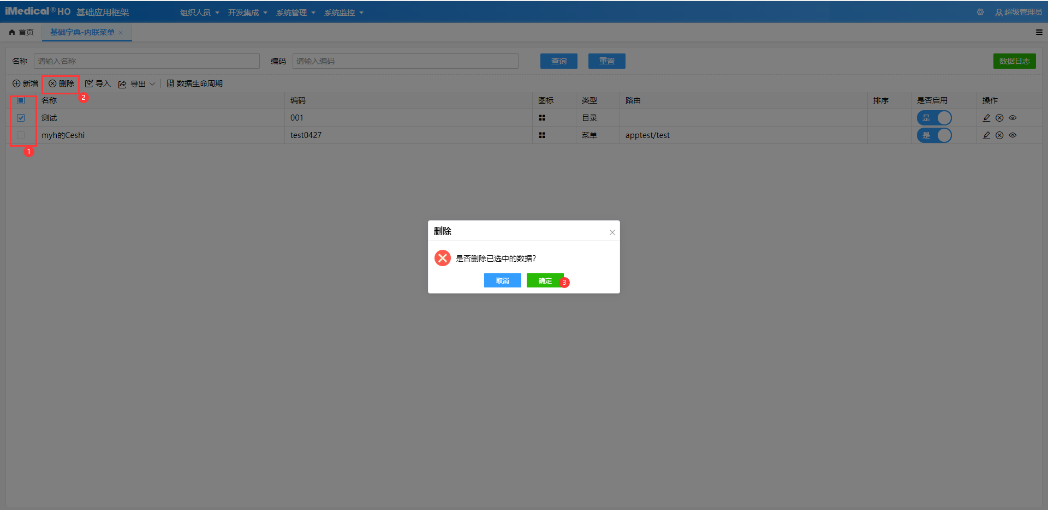Expand the 组织人员 dropdown menu

[199, 13]
